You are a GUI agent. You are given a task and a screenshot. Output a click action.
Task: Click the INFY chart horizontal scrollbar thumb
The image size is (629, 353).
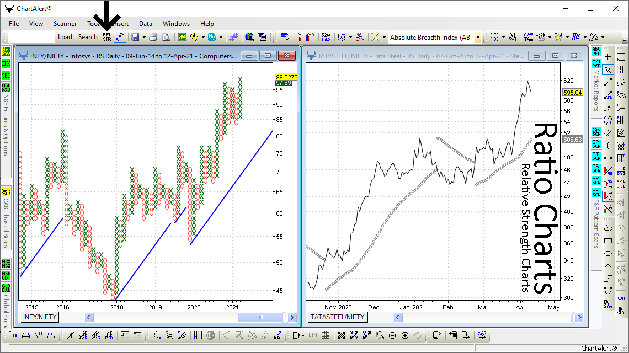261,317
